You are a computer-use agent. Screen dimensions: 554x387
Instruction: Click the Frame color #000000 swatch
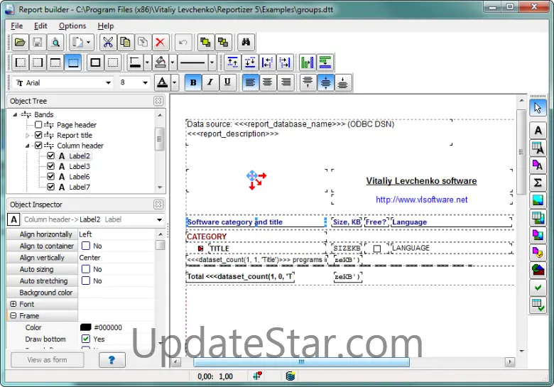[86, 327]
